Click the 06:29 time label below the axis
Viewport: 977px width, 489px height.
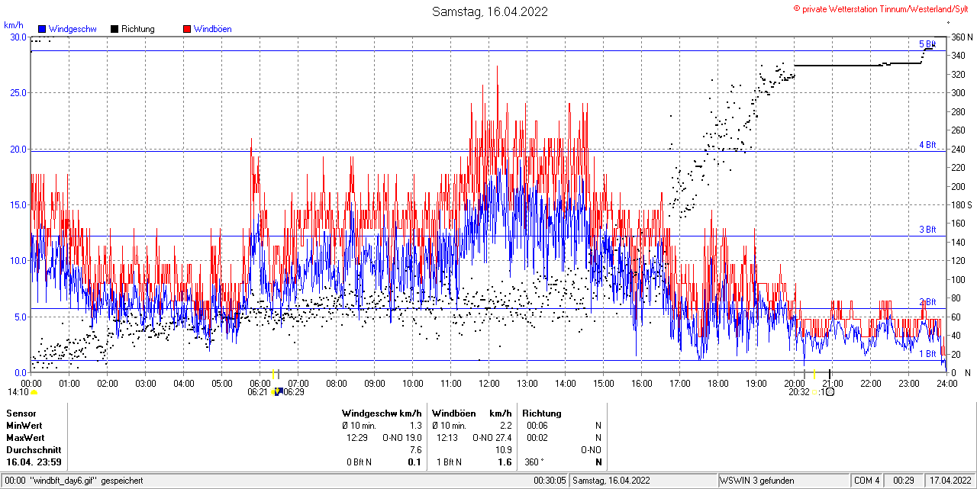pyautogui.click(x=294, y=392)
